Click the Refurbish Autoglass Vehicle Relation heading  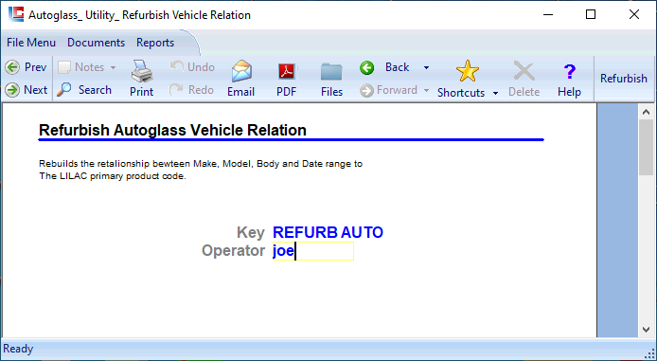(x=172, y=130)
